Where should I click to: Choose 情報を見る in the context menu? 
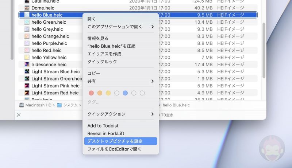coord(121,38)
